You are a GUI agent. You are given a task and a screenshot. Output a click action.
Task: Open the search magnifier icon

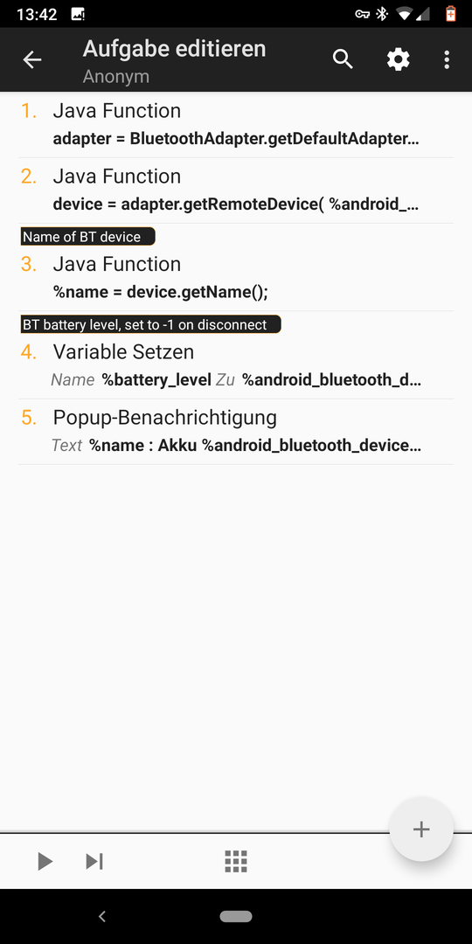(x=343, y=59)
